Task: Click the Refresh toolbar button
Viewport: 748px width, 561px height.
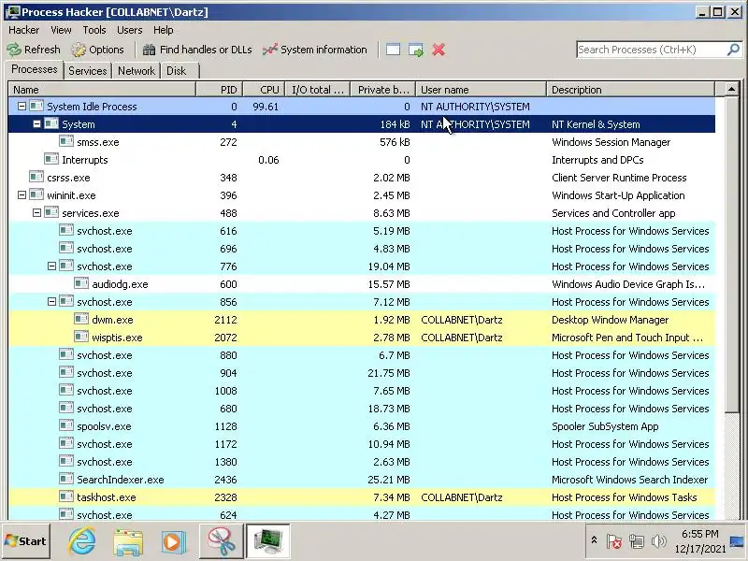Action: (x=34, y=50)
